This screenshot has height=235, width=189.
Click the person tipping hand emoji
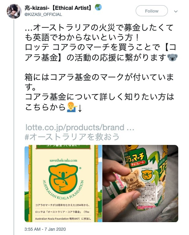pos(72,107)
